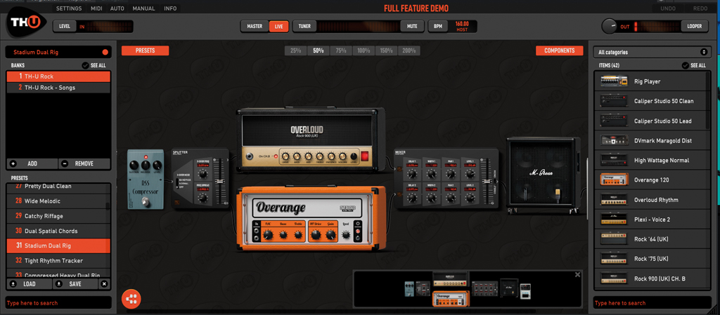
Task: Adjust the Out volume knob
Action: (x=610, y=26)
